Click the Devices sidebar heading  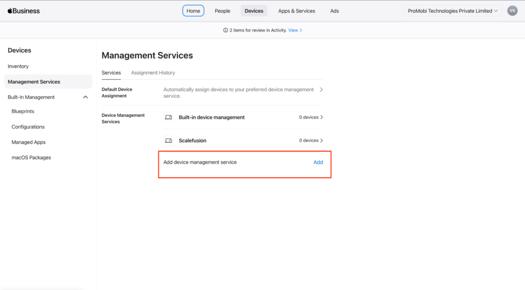19,50
